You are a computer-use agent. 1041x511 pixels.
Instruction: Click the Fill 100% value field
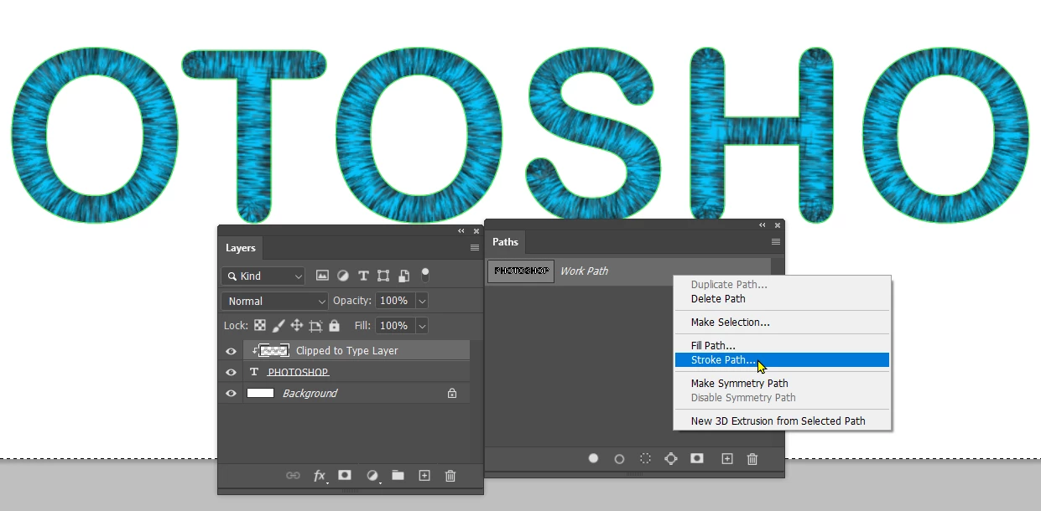click(x=394, y=326)
